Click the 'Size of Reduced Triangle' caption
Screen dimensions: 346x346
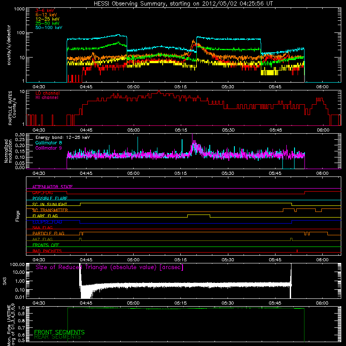coord(109,267)
